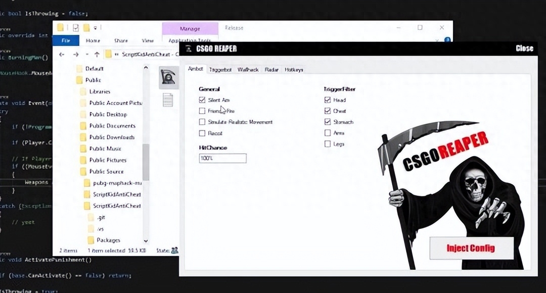Click the Manage tab in Explorer

[x=190, y=28]
